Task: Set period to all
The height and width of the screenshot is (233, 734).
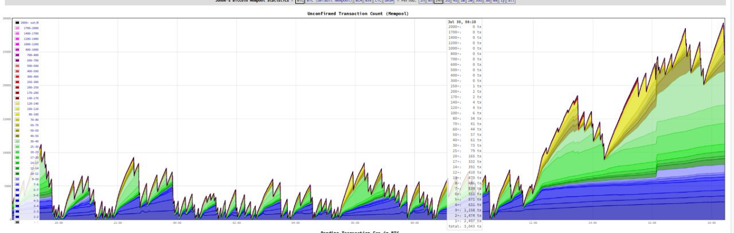Action: click(510, 2)
